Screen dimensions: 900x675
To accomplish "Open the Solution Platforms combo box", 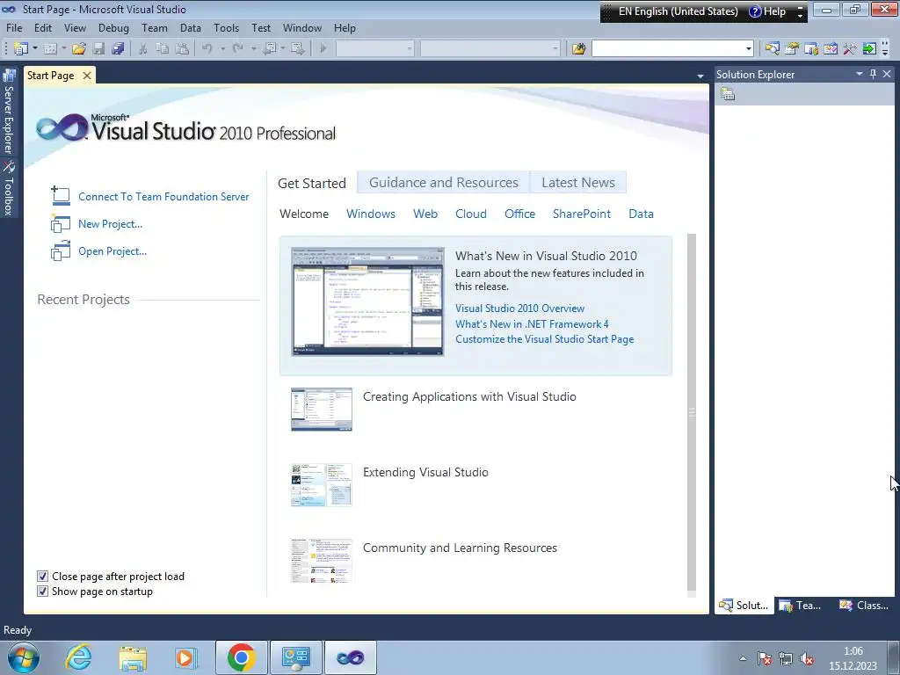I will click(490, 49).
